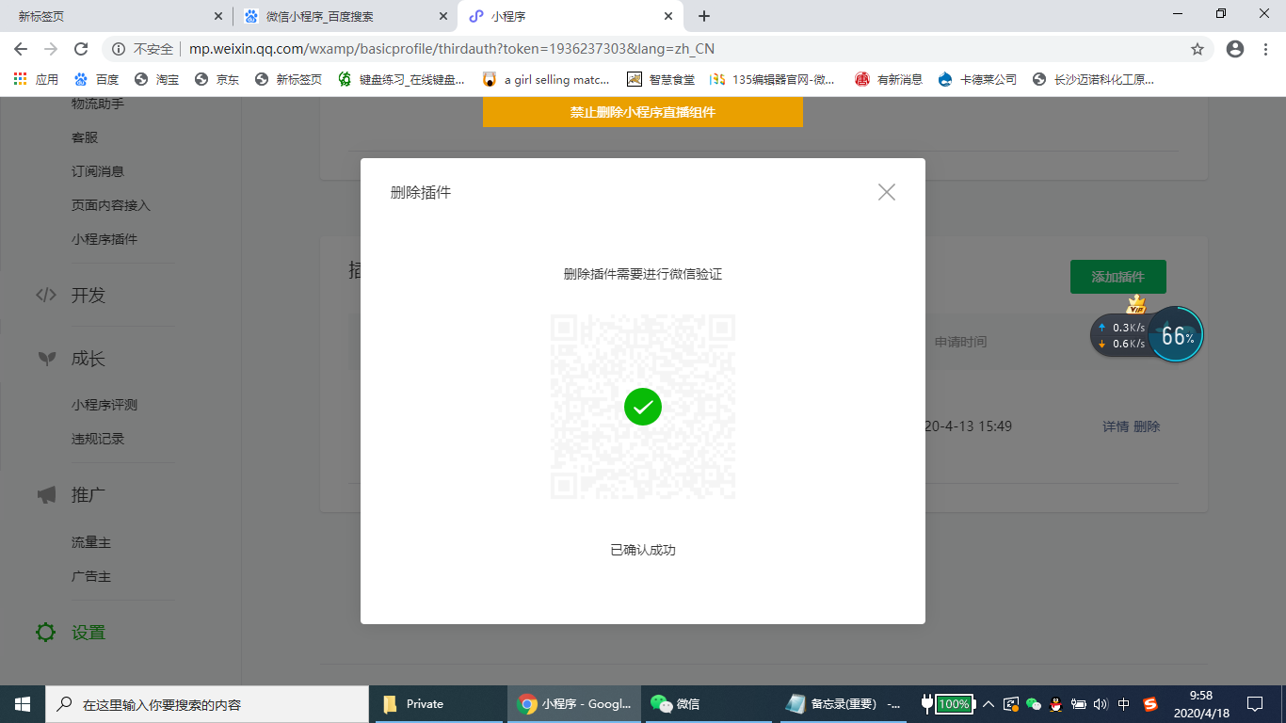Select 物流助手 in the sidebar
Image resolution: width=1286 pixels, height=723 pixels.
[98, 104]
